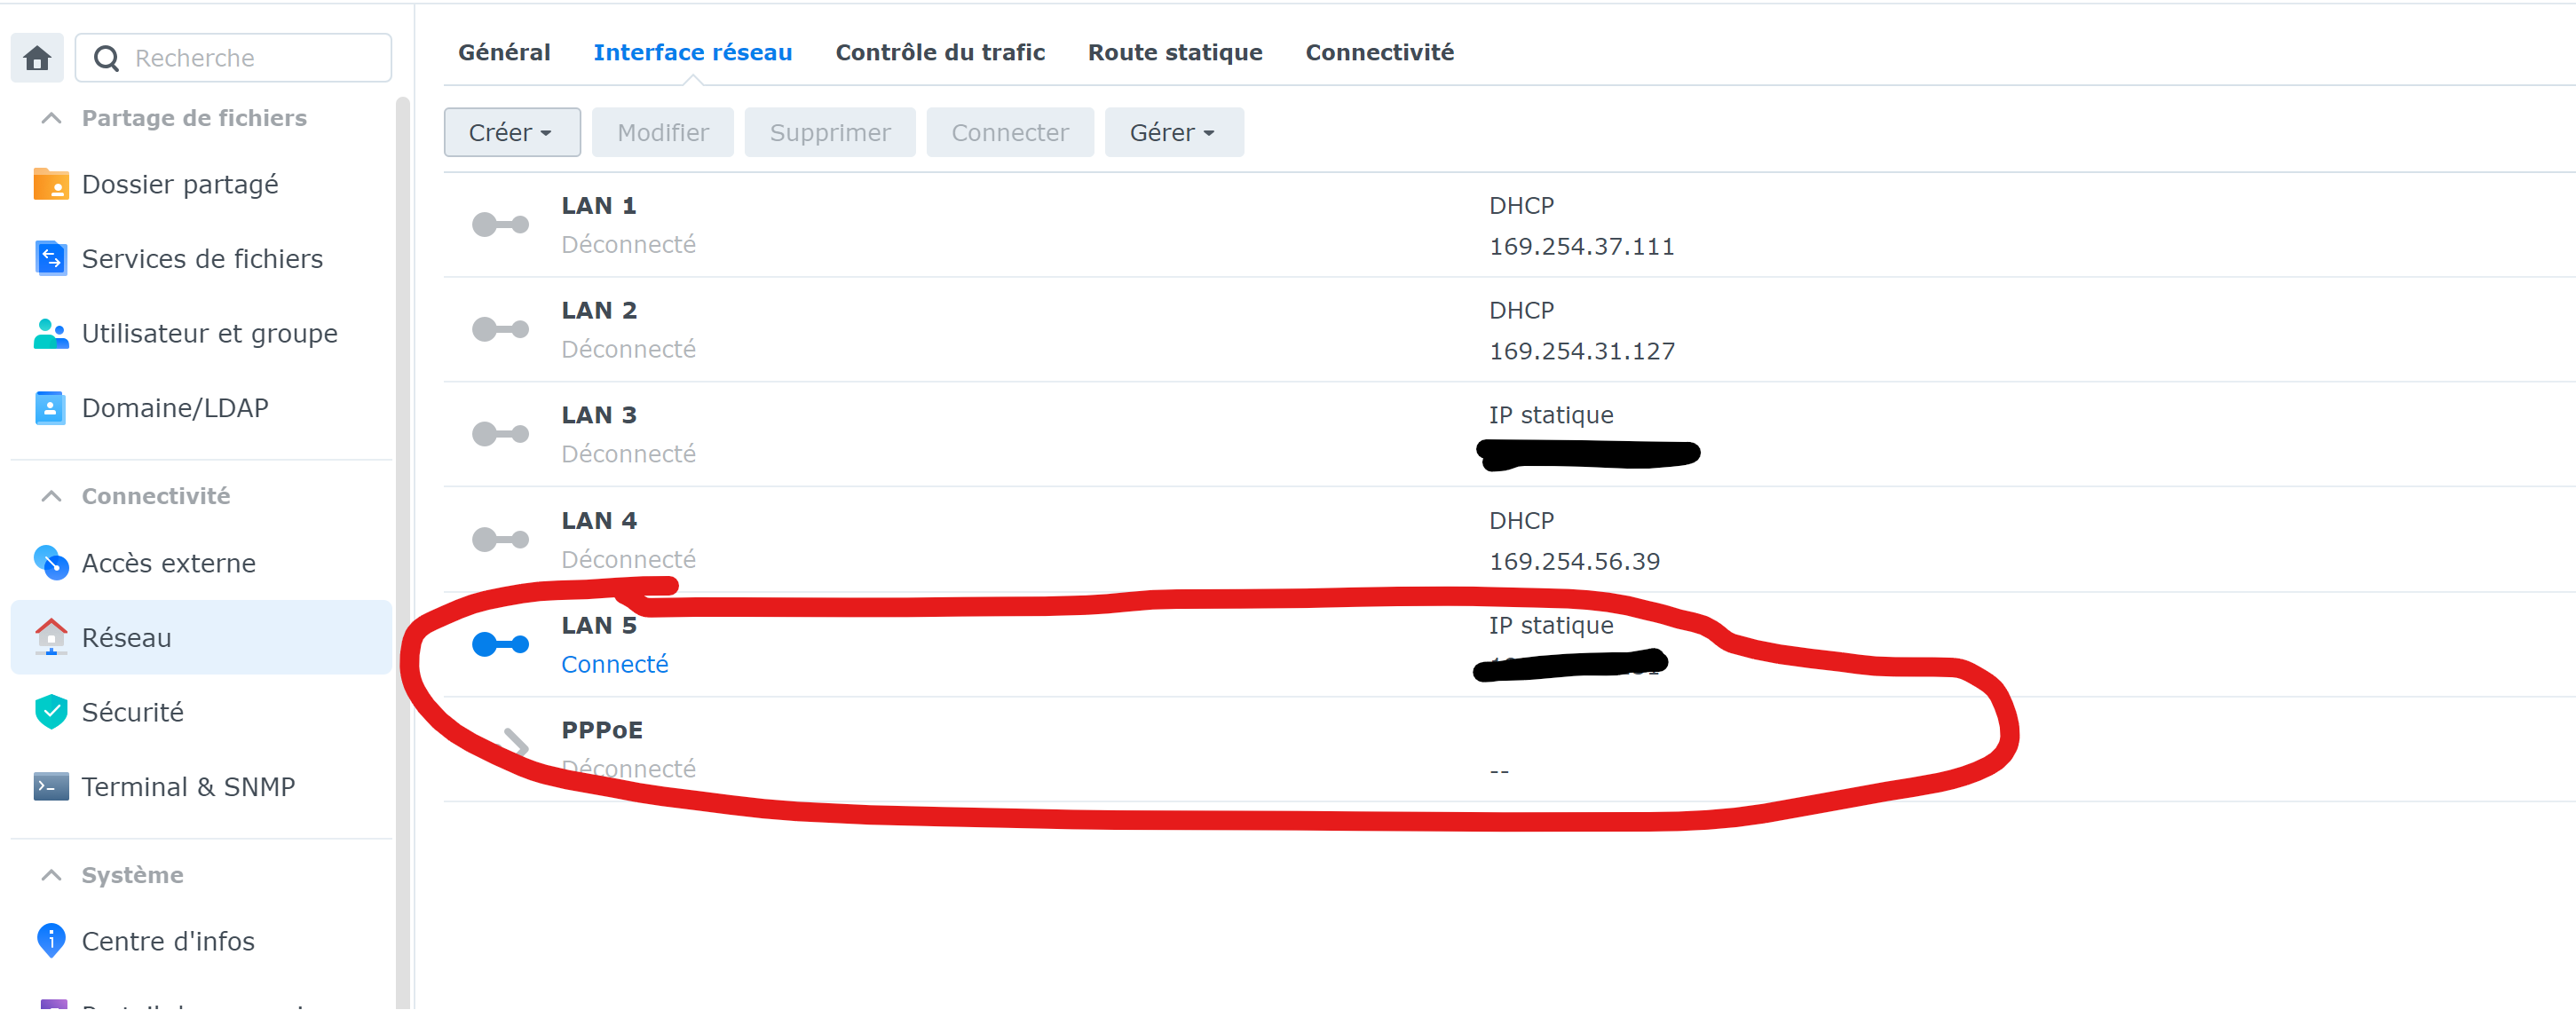The height and width of the screenshot is (1010, 2576).
Task: Open Dossier partagé folder icon
Action: pos(51,185)
